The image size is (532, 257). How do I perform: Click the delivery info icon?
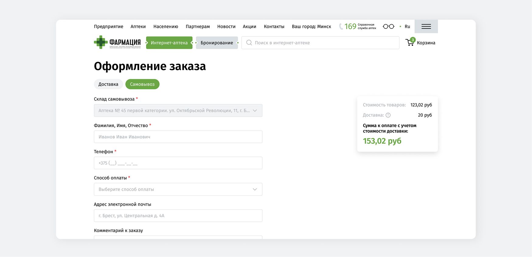[x=388, y=115]
